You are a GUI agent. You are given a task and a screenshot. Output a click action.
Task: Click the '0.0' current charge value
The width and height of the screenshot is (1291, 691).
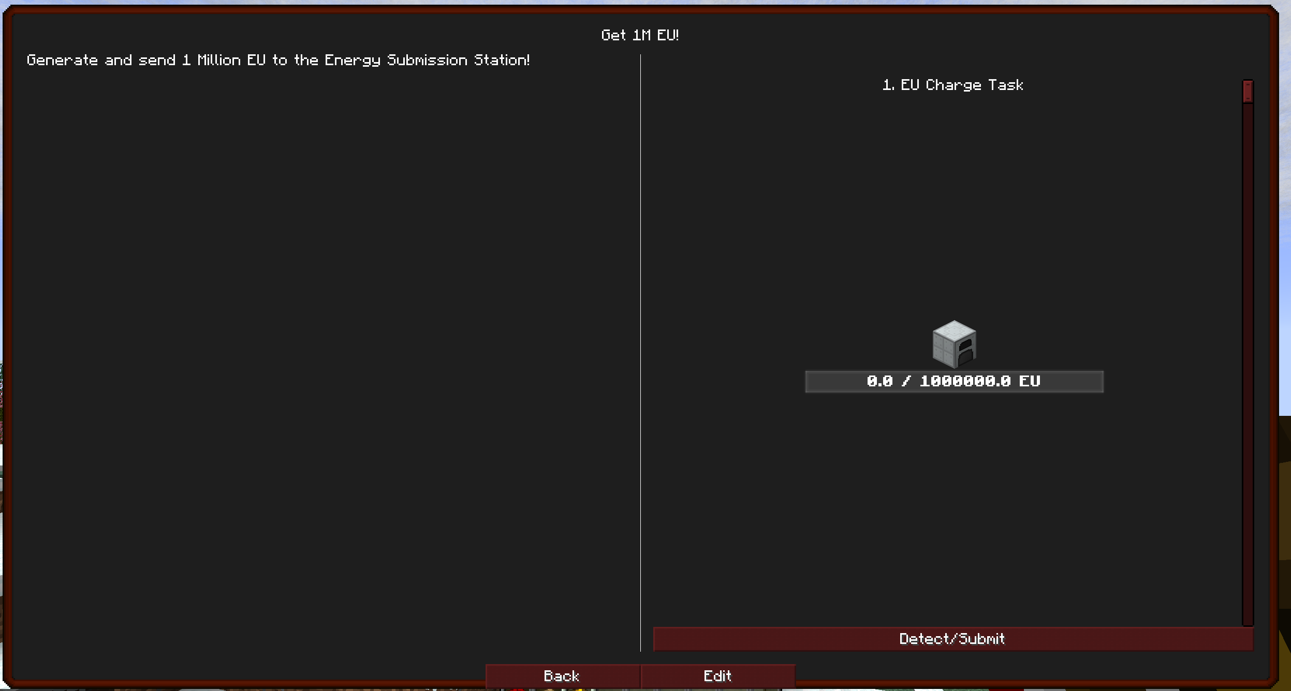point(879,382)
